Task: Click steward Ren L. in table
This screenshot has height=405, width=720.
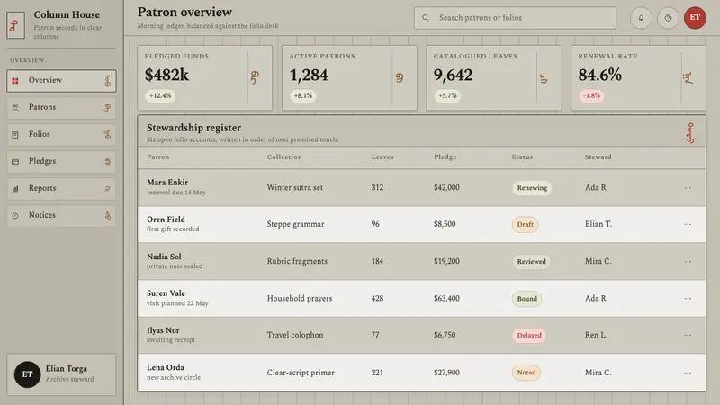Action: (x=596, y=335)
